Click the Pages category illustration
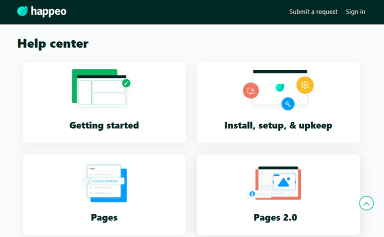This screenshot has width=384, height=237. pyautogui.click(x=105, y=184)
